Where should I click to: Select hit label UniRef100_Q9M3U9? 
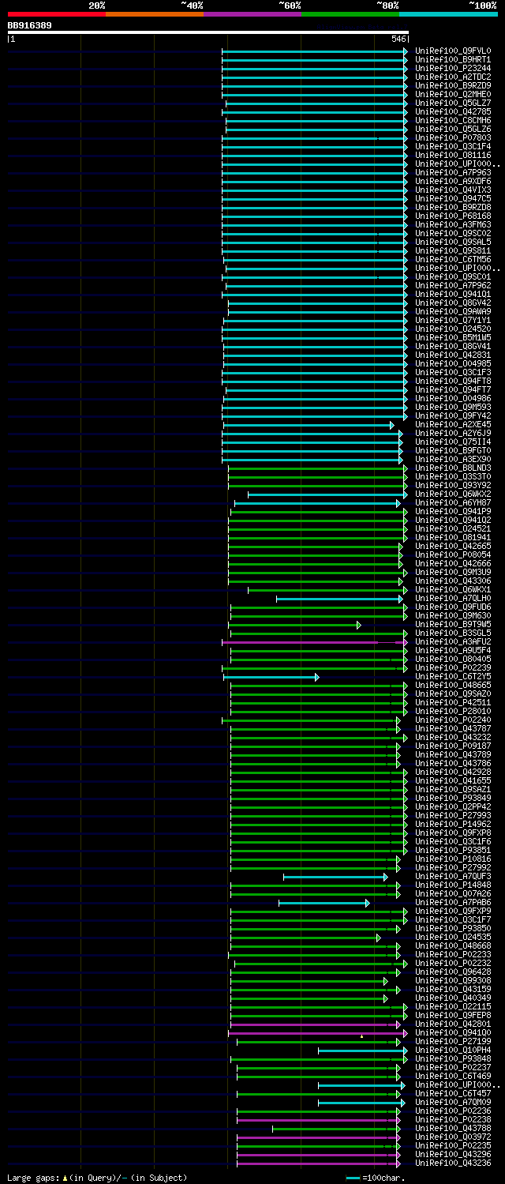[453, 572]
